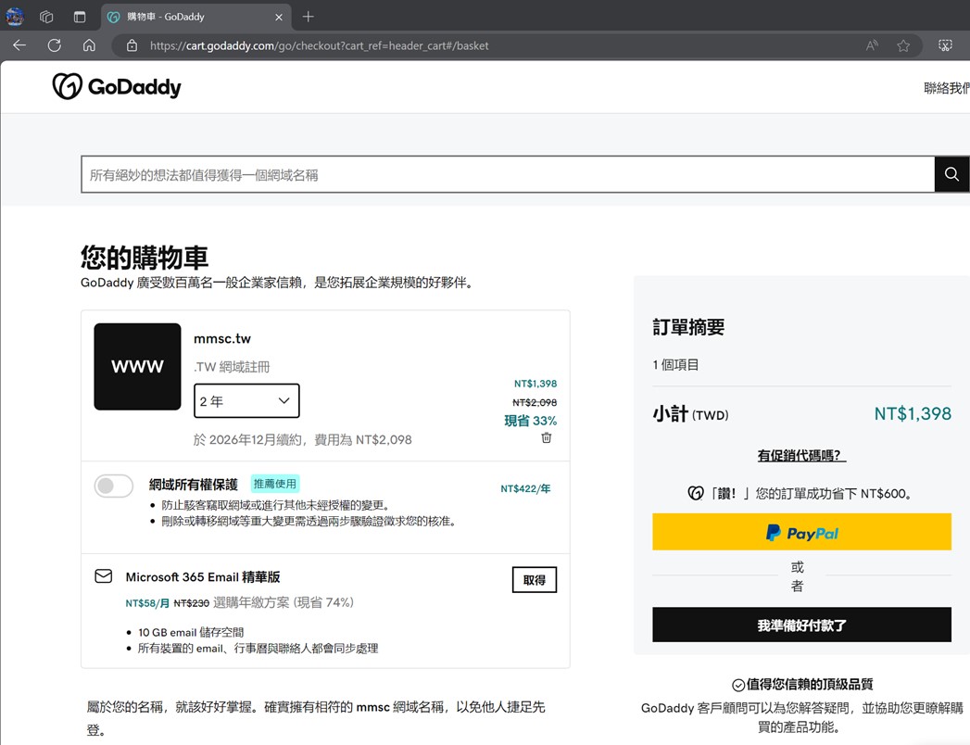Click the NT$58/月 email price text
This screenshot has width=970, height=745.
pos(147,603)
